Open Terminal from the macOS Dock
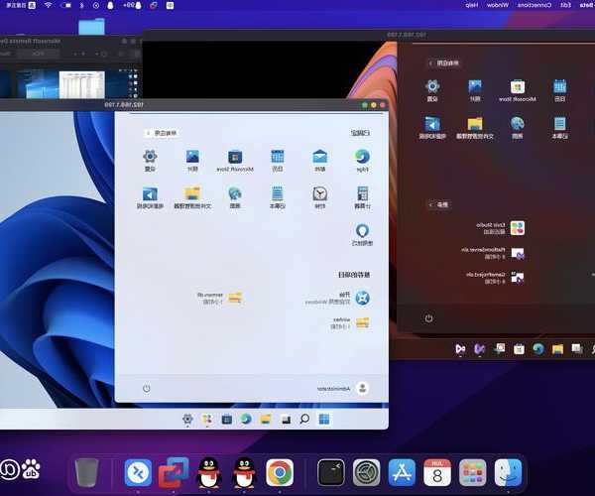 (332, 472)
